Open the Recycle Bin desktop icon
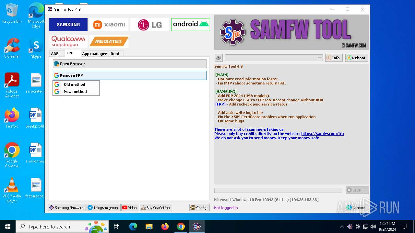The image size is (415, 233). (12, 14)
